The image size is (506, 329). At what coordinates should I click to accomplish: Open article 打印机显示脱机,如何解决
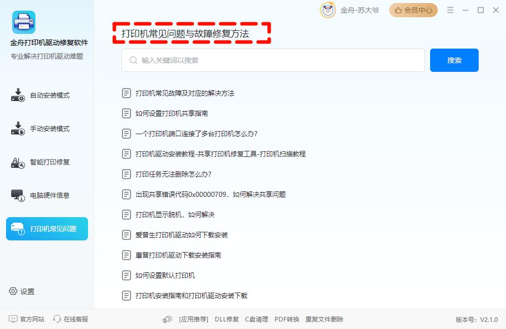pos(175,215)
